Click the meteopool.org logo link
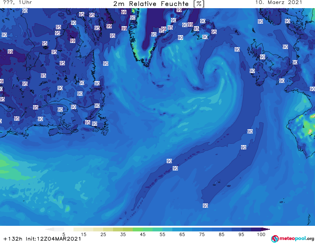The width and height of the screenshot is (315, 243). 293,239
